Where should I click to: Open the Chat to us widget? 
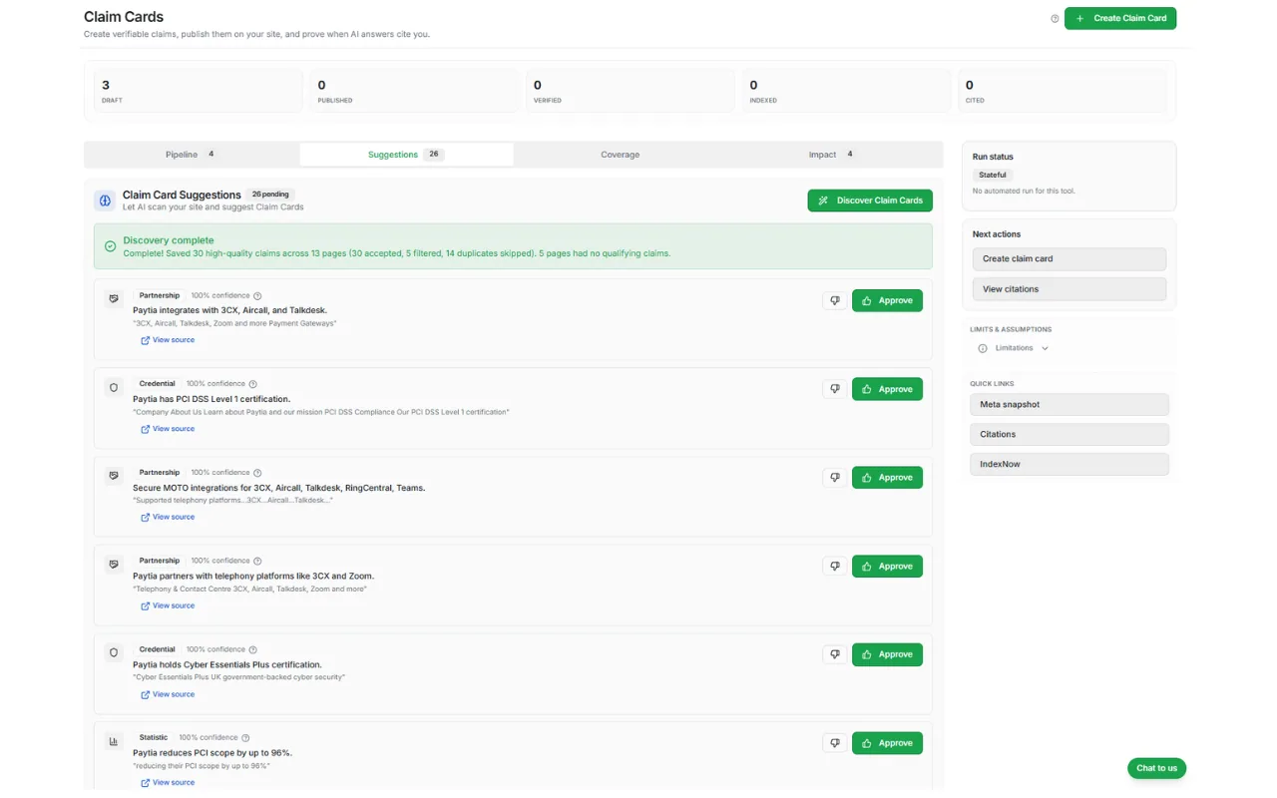pyautogui.click(x=1157, y=768)
